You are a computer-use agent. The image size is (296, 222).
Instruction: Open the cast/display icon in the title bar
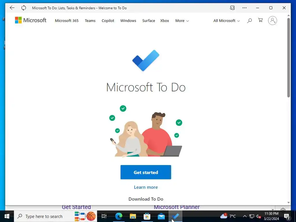coord(232,8)
